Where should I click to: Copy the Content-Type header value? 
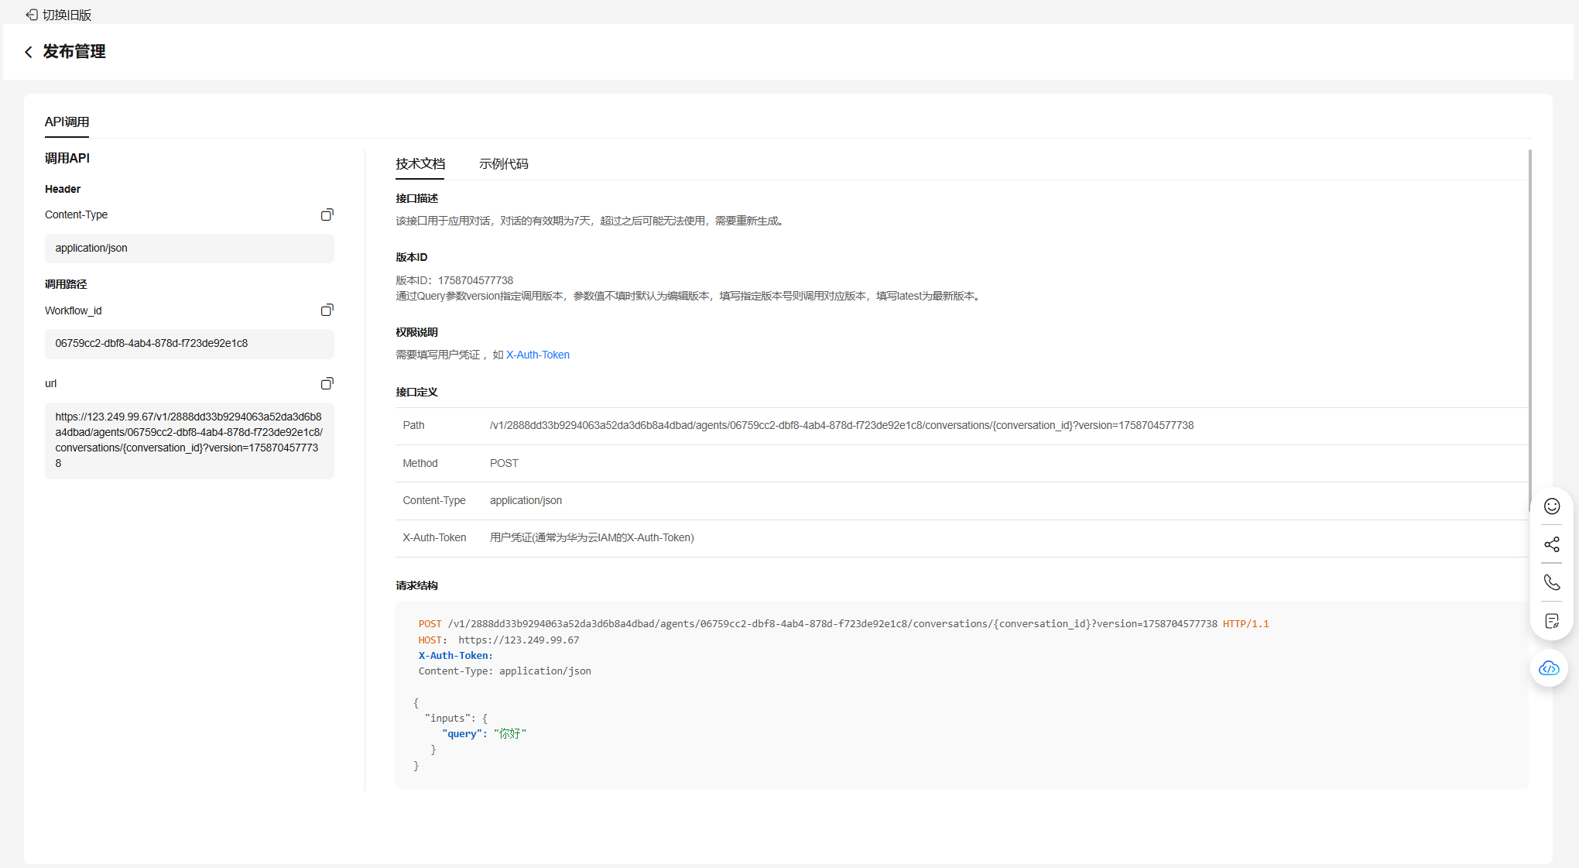click(x=327, y=214)
